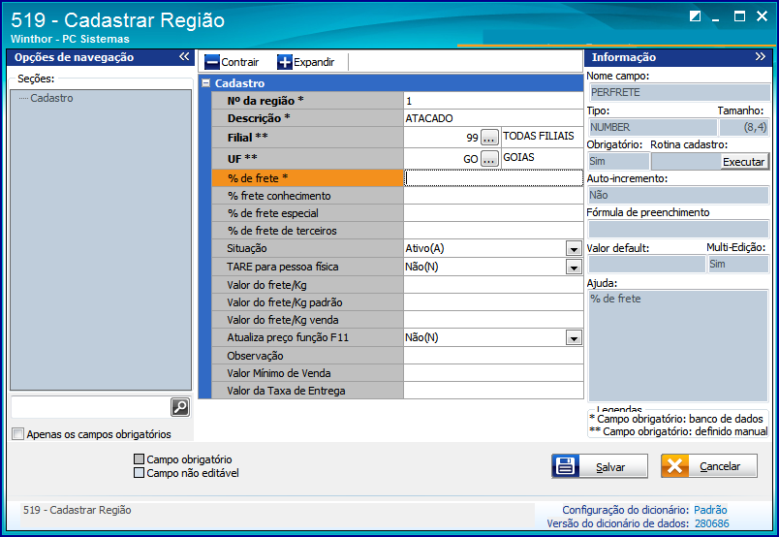Click the Valor do frete/Kg input
Viewport: 779px width, 537px height.
tap(493, 285)
